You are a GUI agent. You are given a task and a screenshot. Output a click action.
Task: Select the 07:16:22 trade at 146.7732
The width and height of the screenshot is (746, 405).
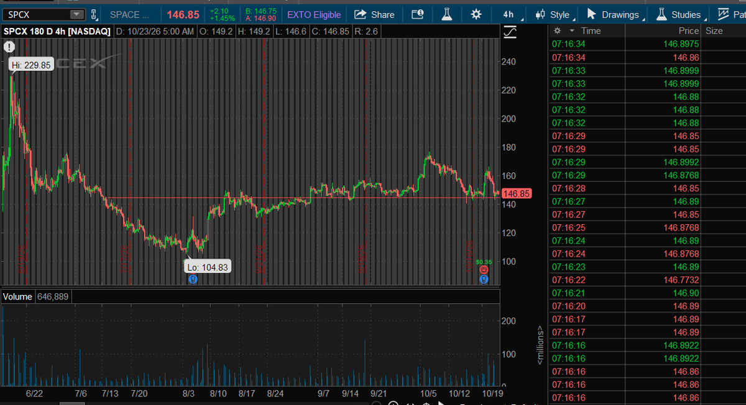647,280
